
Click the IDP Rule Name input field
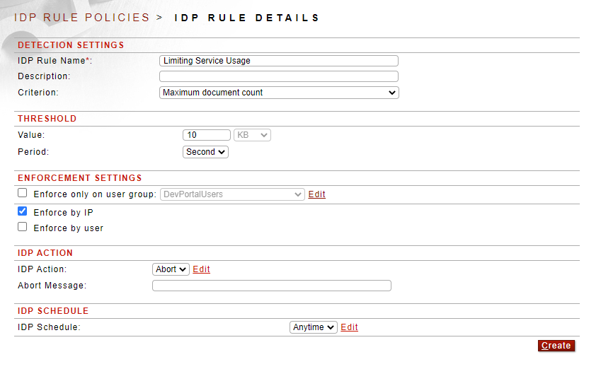click(x=279, y=61)
